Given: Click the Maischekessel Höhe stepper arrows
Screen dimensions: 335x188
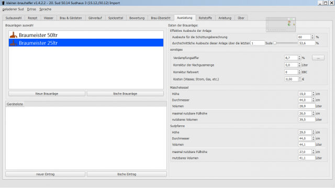Looking at the screenshot, I should [x=314, y=94].
